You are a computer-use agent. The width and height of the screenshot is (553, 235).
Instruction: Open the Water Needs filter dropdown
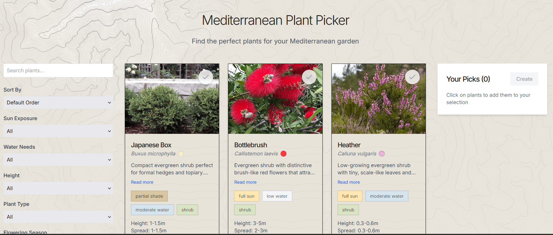58,160
